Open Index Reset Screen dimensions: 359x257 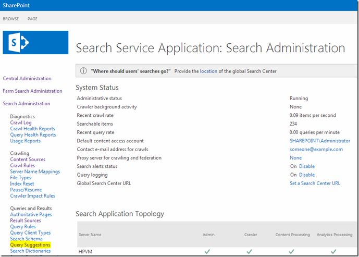point(22,183)
